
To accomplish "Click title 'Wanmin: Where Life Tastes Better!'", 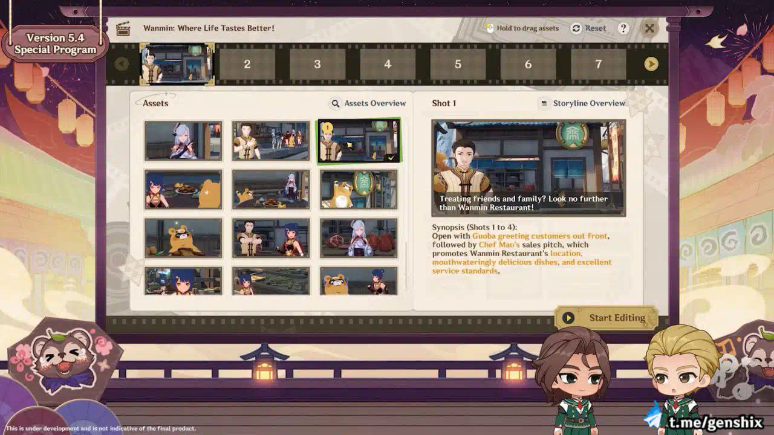I will pyautogui.click(x=209, y=28).
